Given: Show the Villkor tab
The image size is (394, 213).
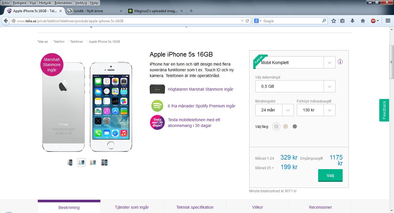Looking at the screenshot, I should 258,207.
